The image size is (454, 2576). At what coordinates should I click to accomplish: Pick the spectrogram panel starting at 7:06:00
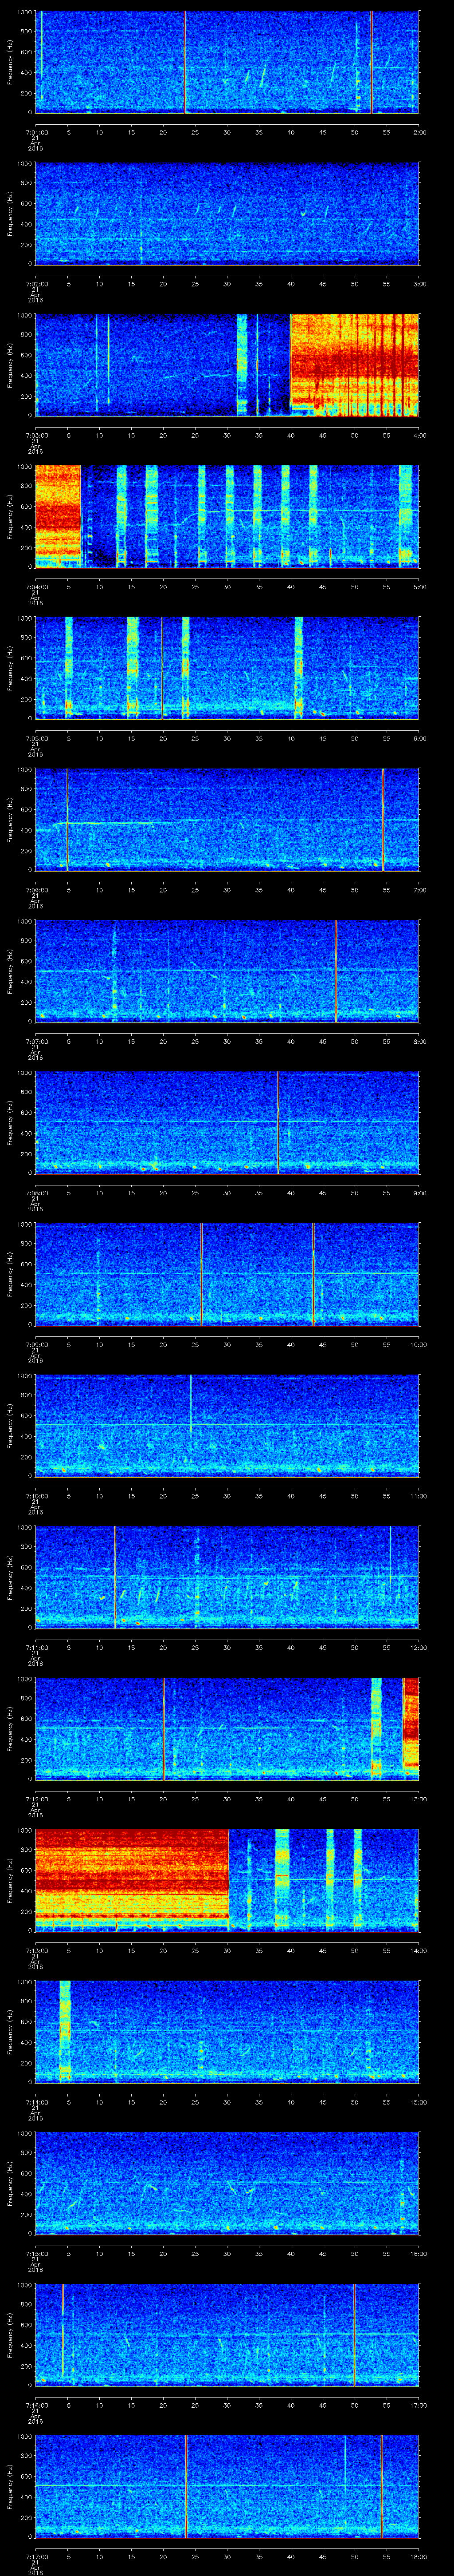[227, 819]
